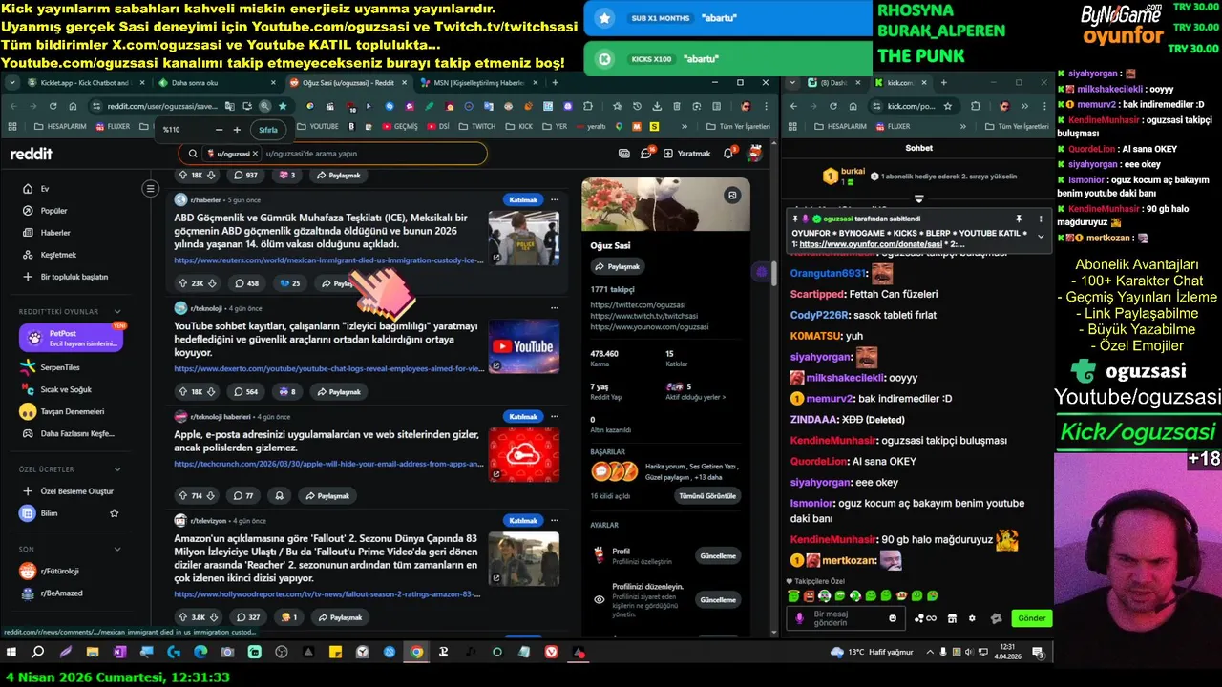1222x687 pixels.
Task: Open pinned message three-dot menu
Action: [1041, 219]
